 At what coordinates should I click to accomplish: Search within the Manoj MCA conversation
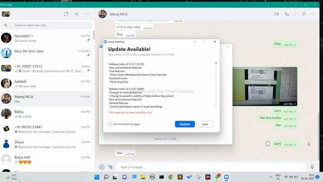coord(304,14)
